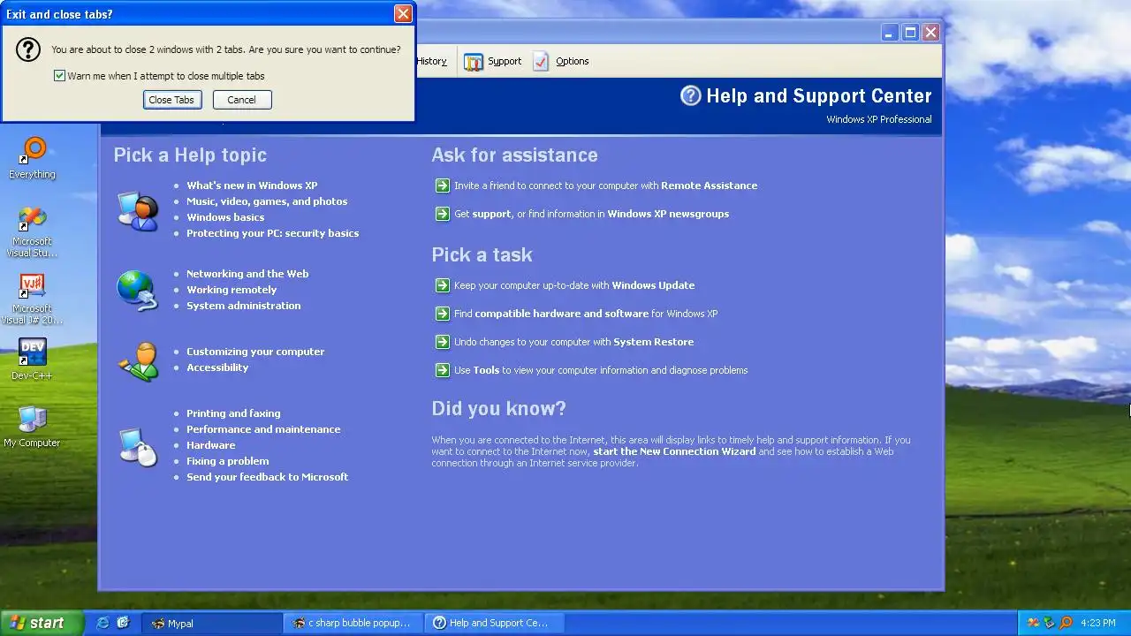Click the globe networking topic icon
Viewport: 1131px width, 636px height.
pyautogui.click(x=138, y=291)
